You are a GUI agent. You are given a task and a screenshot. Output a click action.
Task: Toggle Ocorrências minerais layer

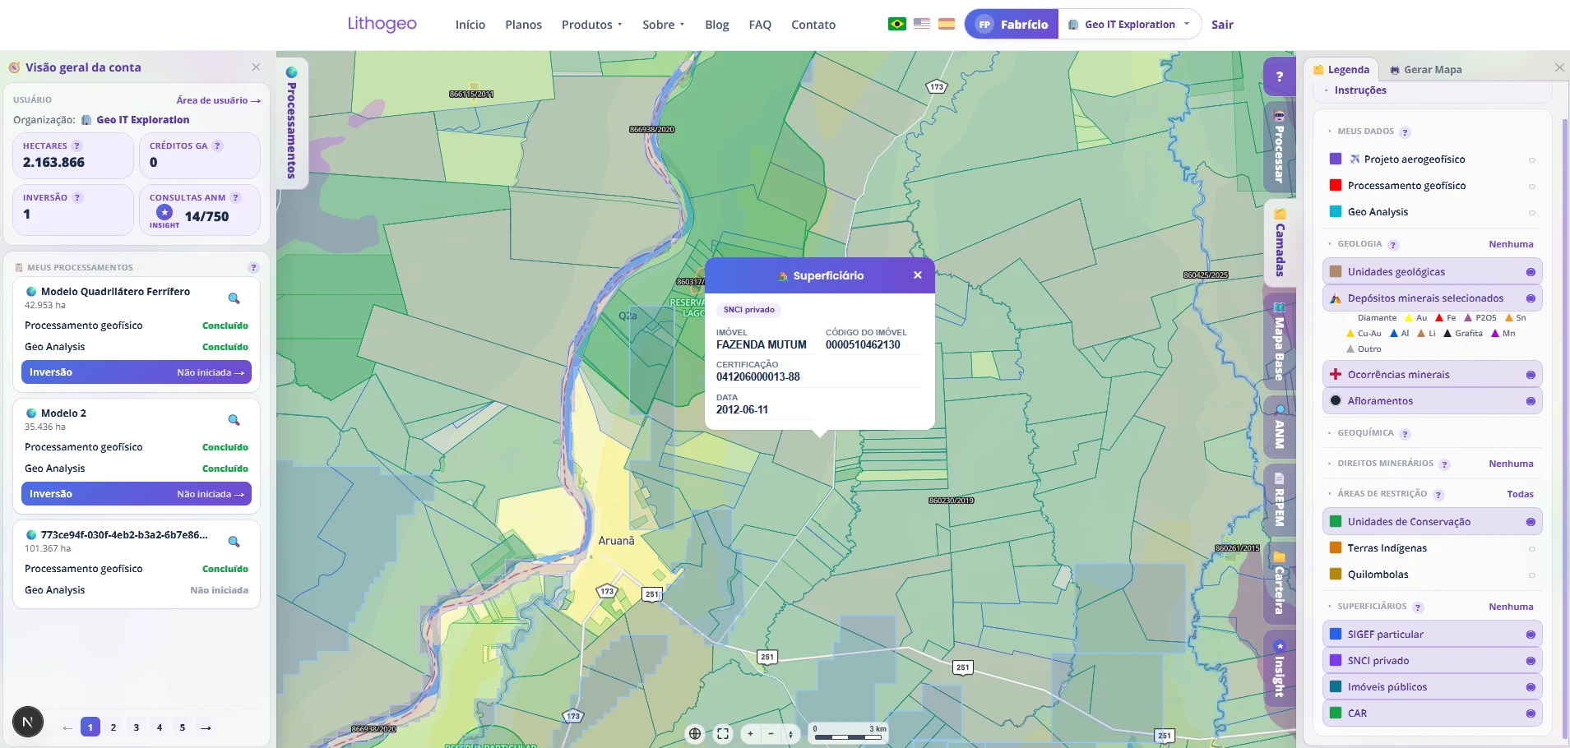point(1531,375)
